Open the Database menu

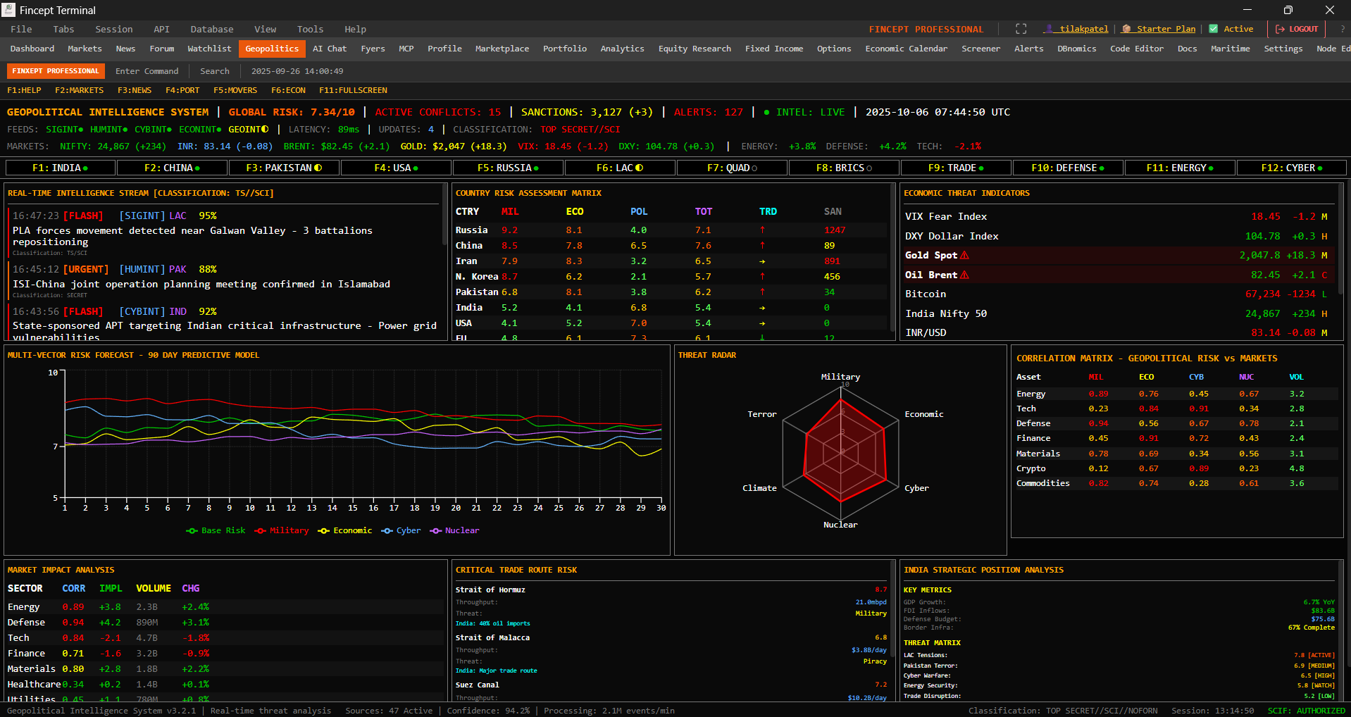pos(211,29)
